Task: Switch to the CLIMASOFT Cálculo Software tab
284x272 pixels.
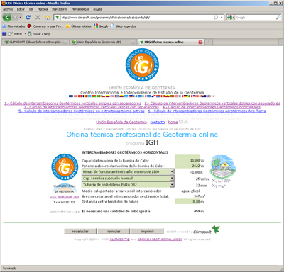Action: tap(35, 42)
